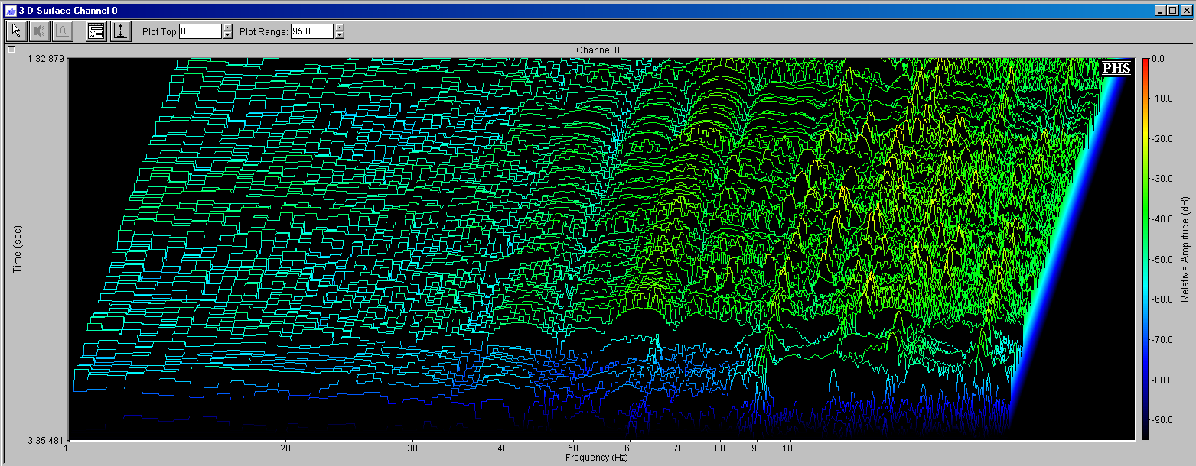1196x466 pixels.
Task: Select the arrow pointer tool
Action: pyautogui.click(x=16, y=31)
